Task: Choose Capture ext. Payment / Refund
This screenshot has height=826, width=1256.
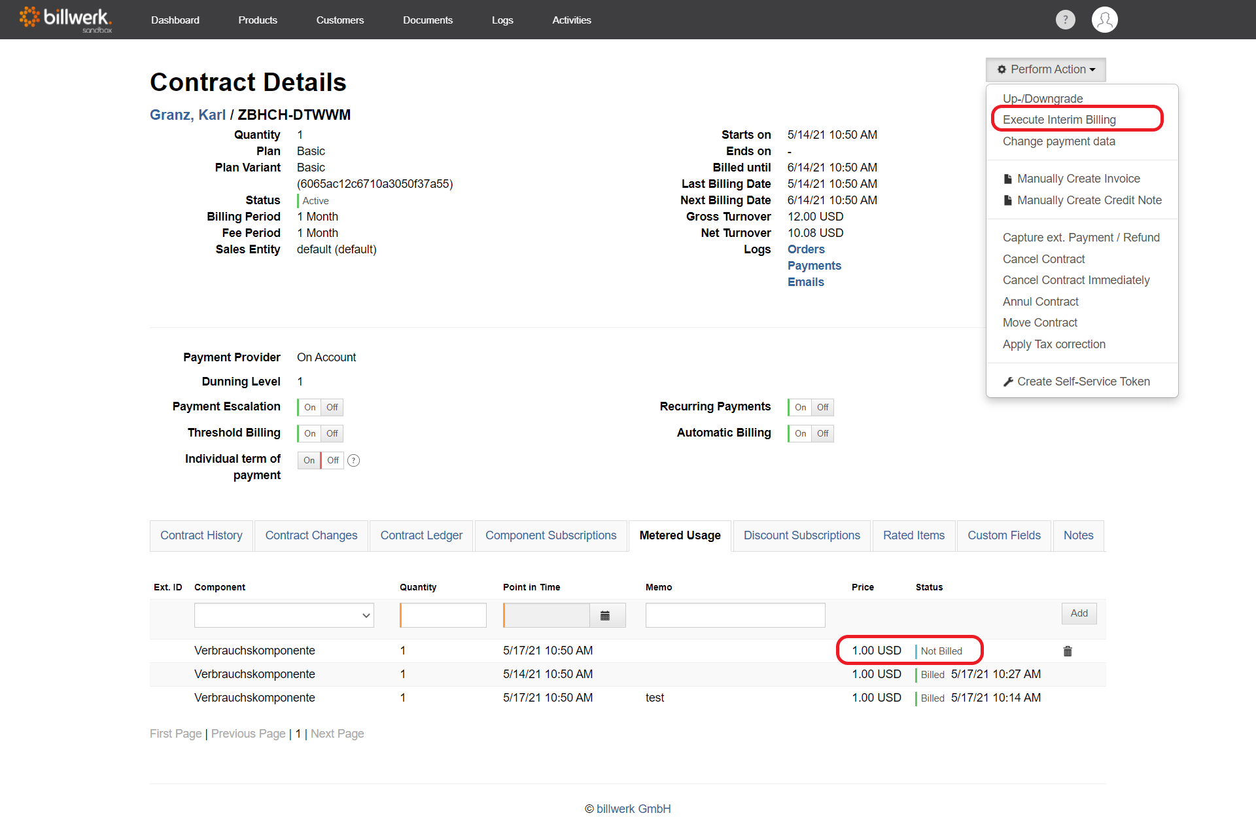Action: (x=1081, y=238)
